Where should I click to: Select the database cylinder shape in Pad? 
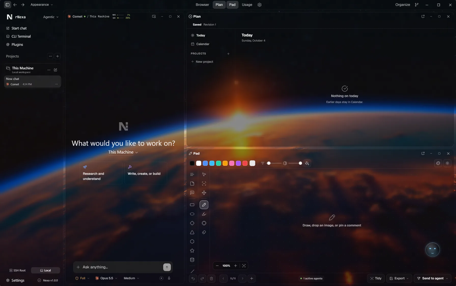(192, 260)
